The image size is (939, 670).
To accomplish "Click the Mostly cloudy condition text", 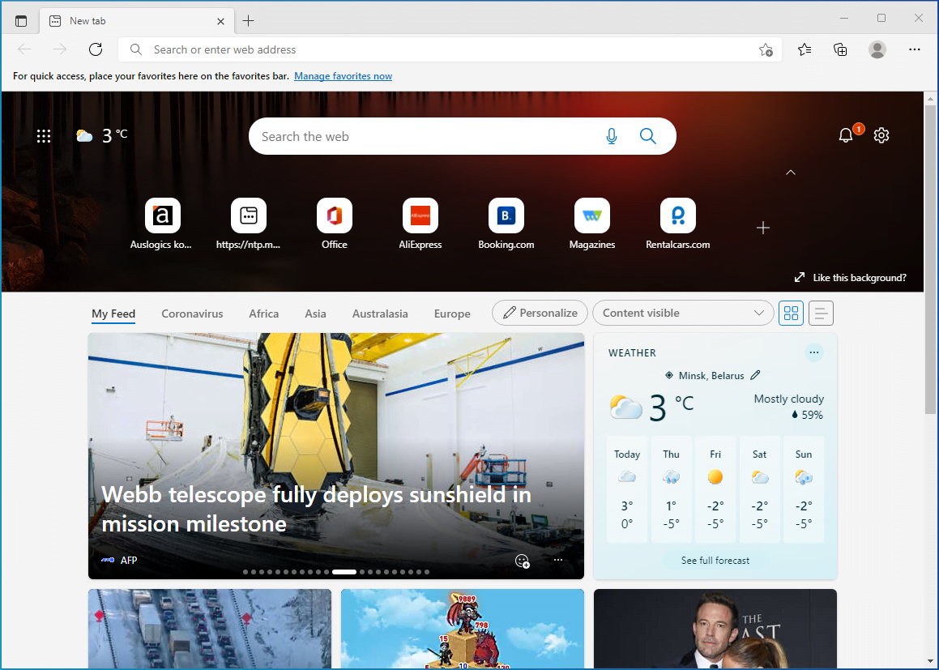I will click(x=788, y=399).
